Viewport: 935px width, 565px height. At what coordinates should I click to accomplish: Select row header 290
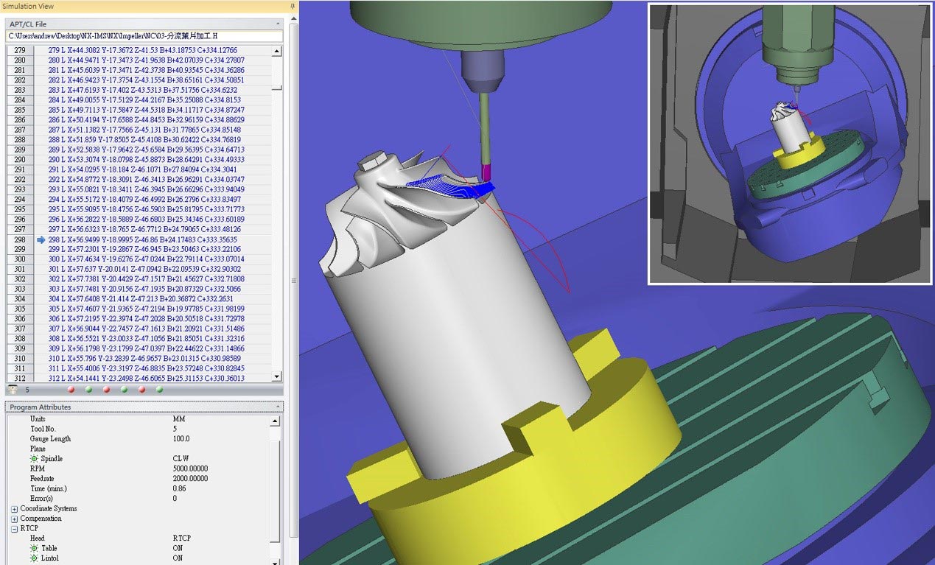pyautogui.click(x=20, y=160)
